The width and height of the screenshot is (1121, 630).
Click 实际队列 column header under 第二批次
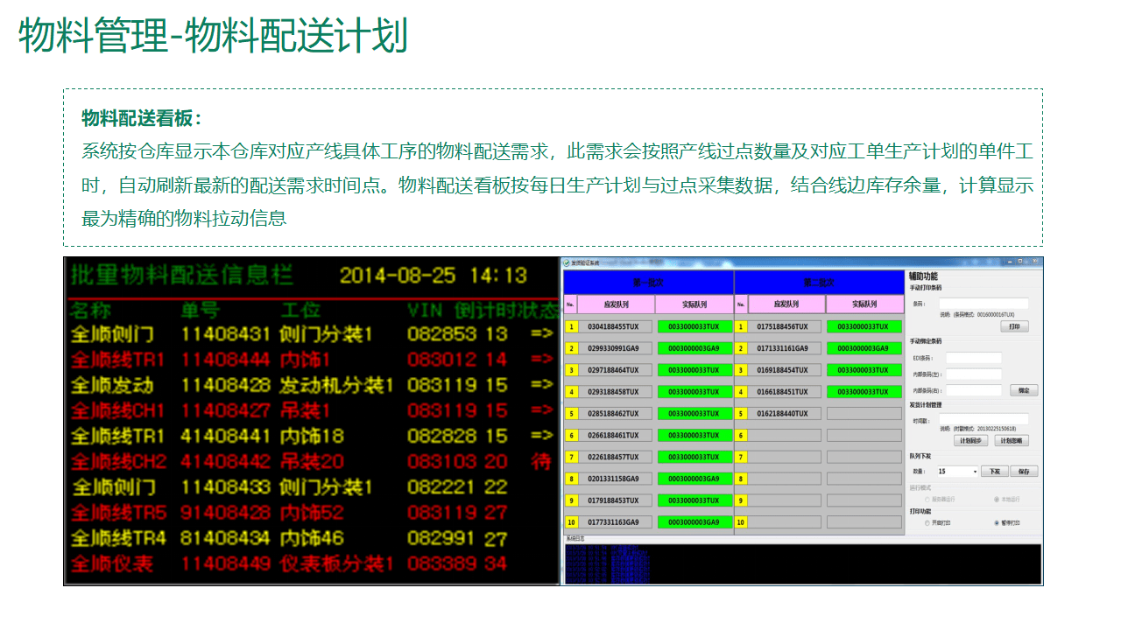click(864, 304)
